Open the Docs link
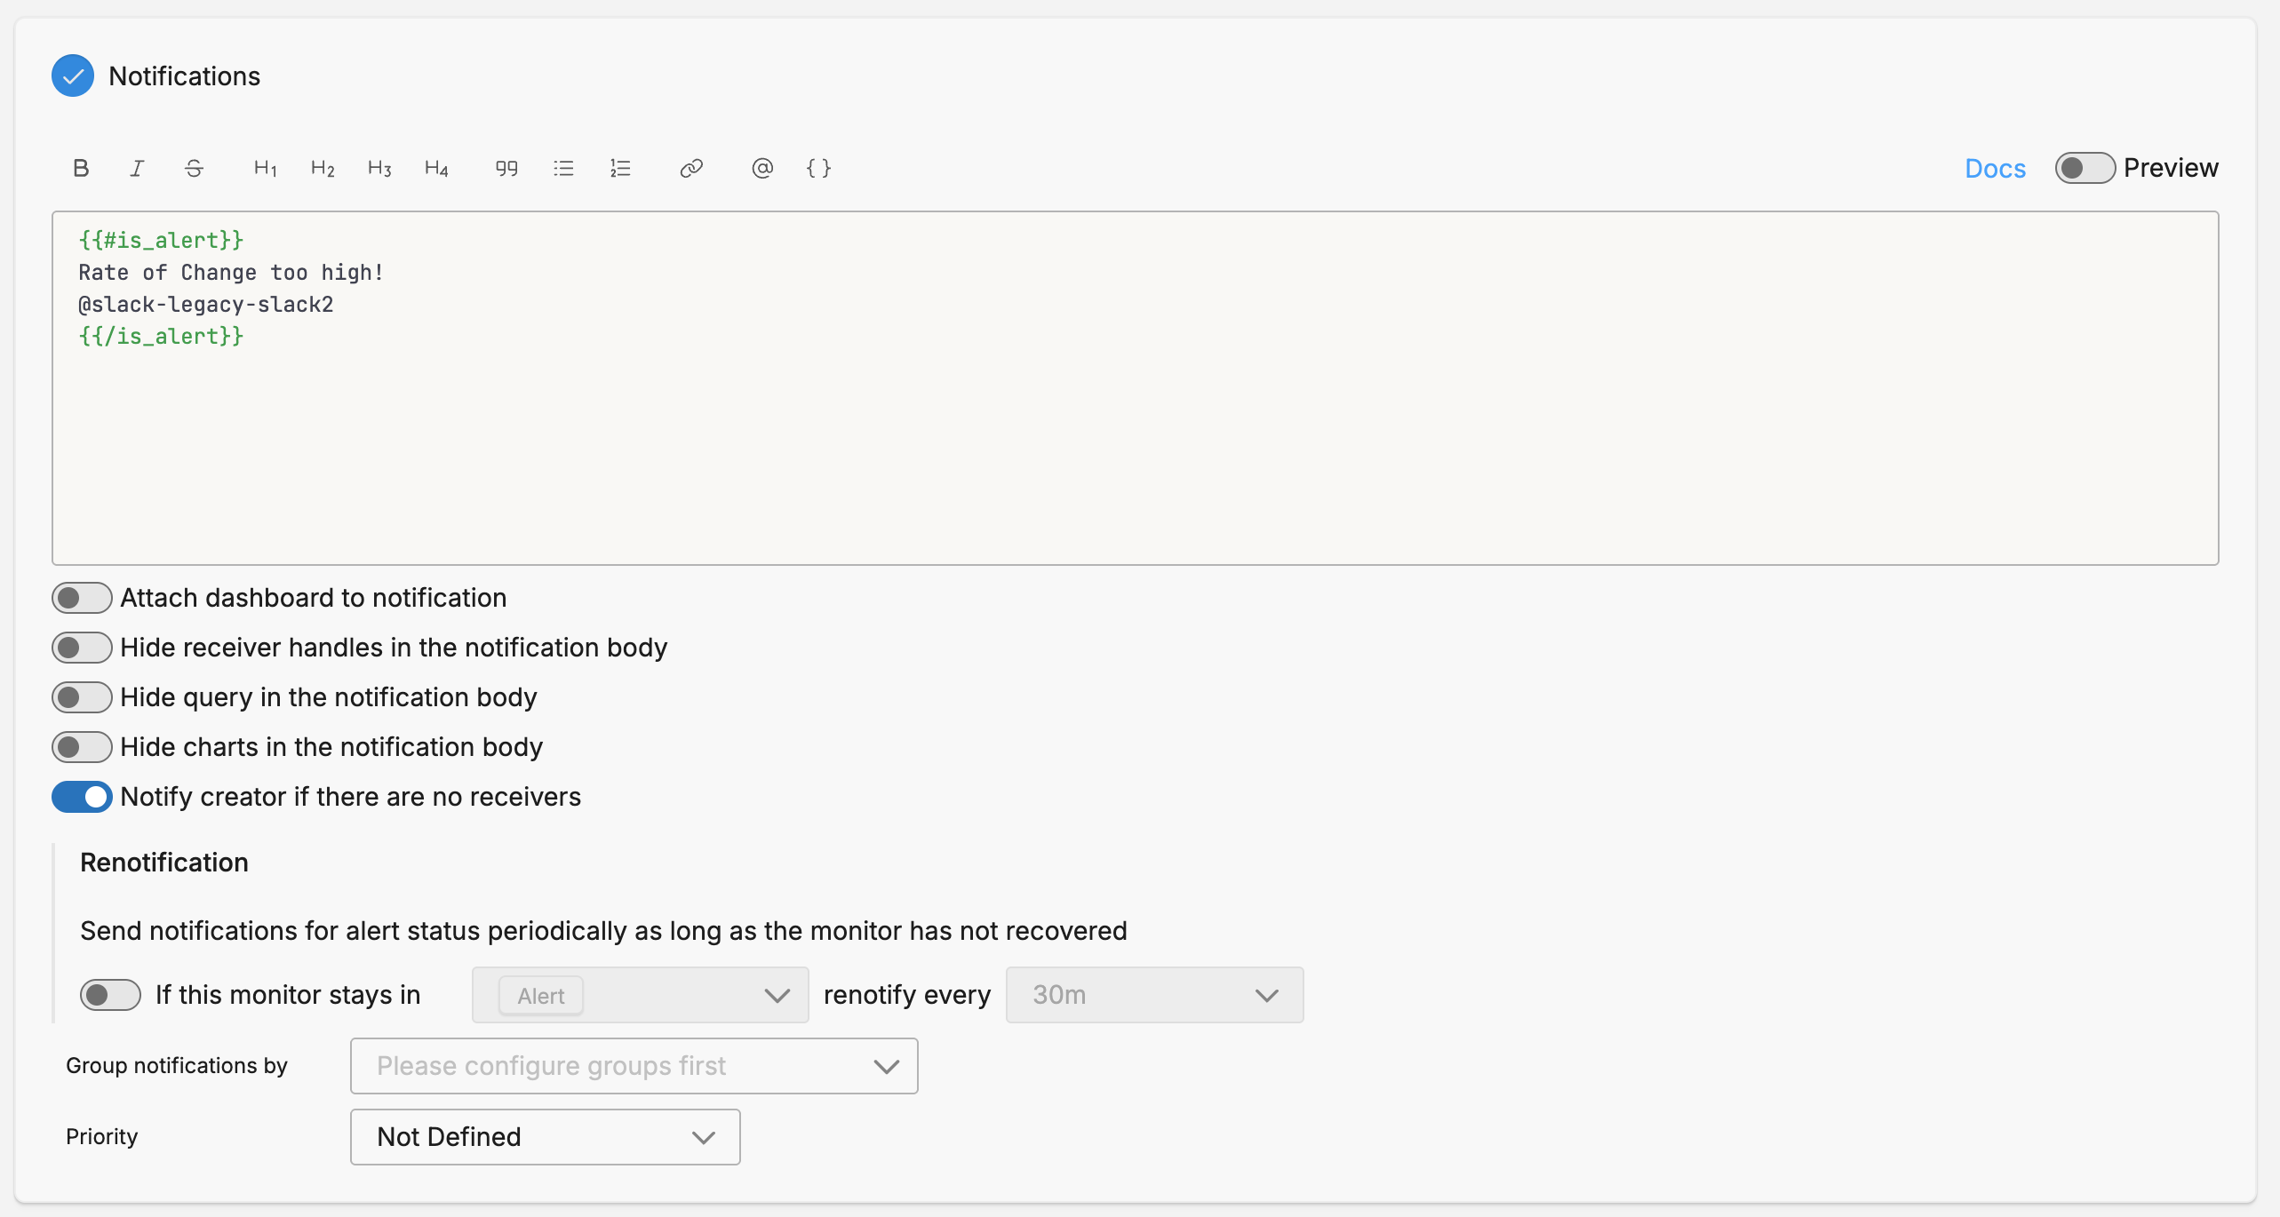Viewport: 2280px width, 1217px height. pyautogui.click(x=1995, y=168)
